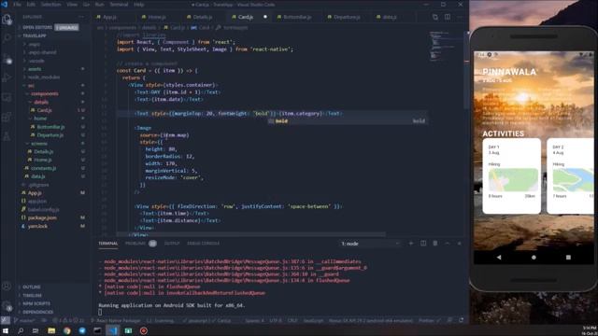
Task: Switch to the PROBLEMS panel tab
Action: (135, 244)
